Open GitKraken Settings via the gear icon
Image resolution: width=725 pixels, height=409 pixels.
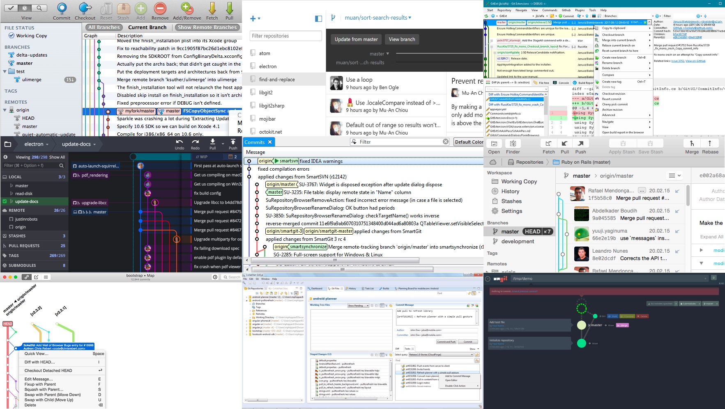click(x=495, y=211)
